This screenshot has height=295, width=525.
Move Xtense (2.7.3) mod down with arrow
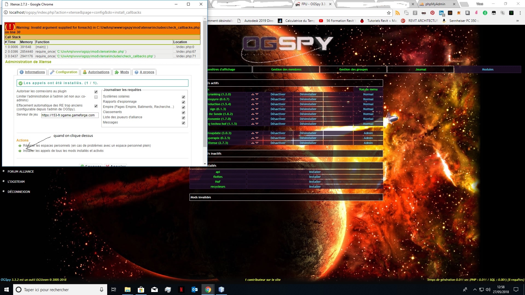click(x=257, y=143)
